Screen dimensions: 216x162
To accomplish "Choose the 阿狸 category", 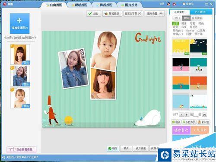I will pyautogui.click(x=189, y=34).
